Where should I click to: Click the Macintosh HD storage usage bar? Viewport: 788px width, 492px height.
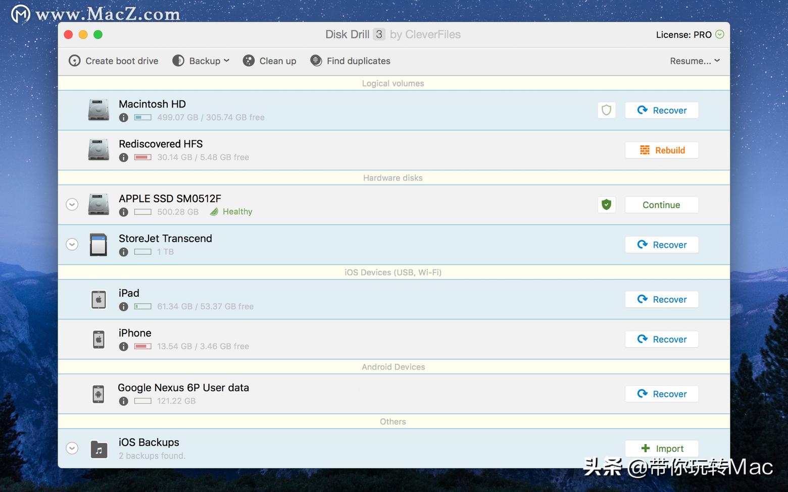pyautogui.click(x=143, y=118)
